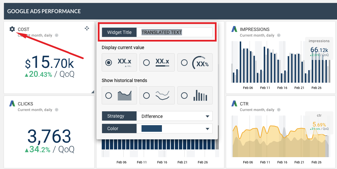Click the COST widget corner resize handle
The height and width of the screenshot is (169, 337).
[x=92, y=92]
